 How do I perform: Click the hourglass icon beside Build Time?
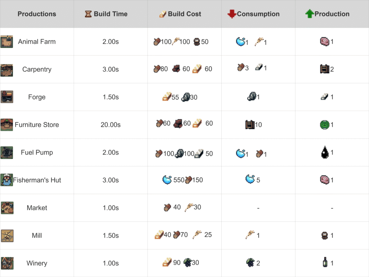tap(88, 14)
